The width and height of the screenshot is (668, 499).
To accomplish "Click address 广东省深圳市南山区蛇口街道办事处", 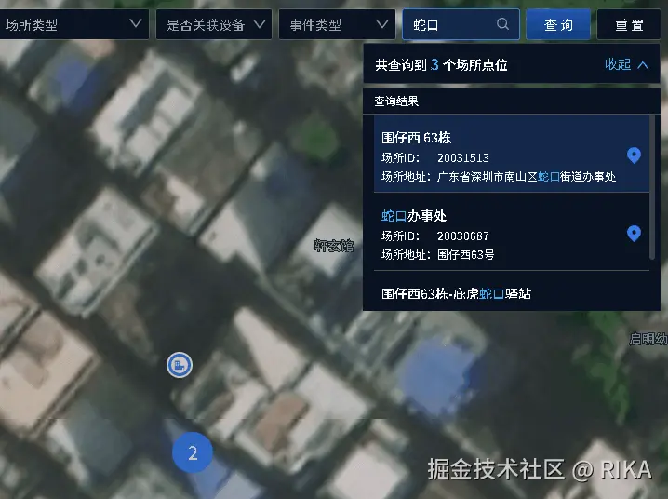I will click(x=527, y=176).
